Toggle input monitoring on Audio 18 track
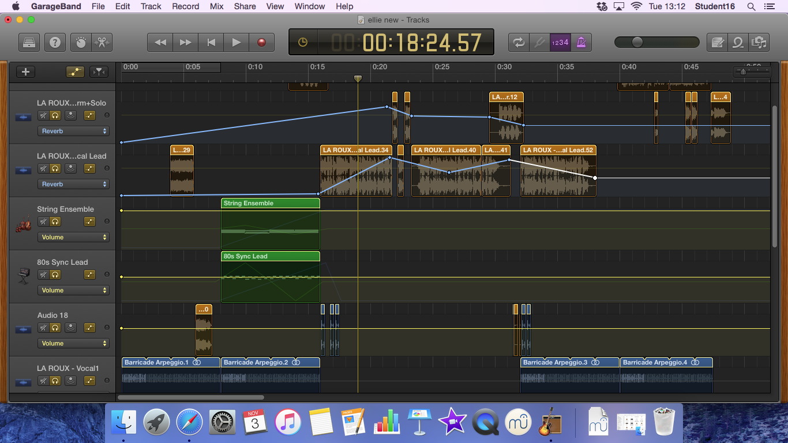Viewport: 788px width, 443px height. [70, 328]
